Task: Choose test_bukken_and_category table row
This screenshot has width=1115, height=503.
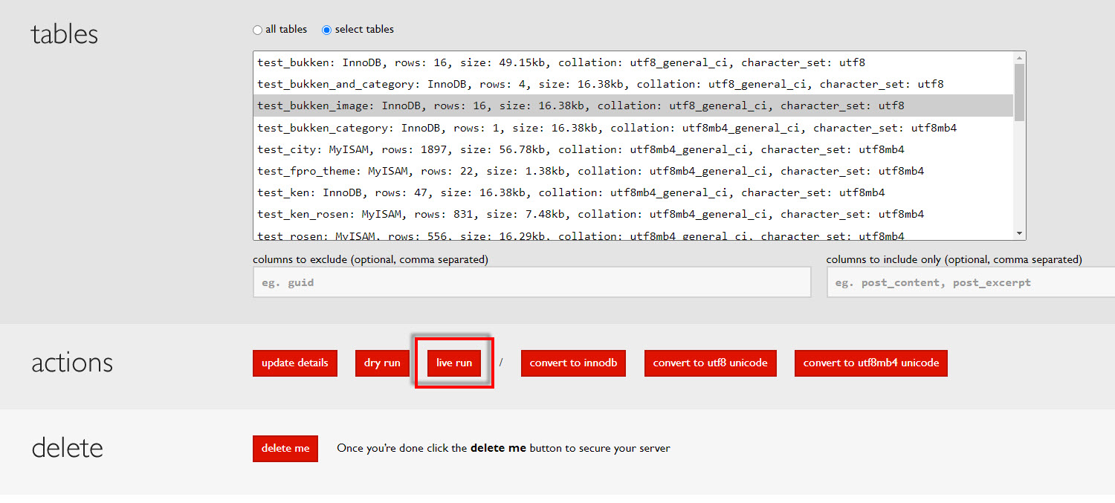Action: (x=600, y=85)
